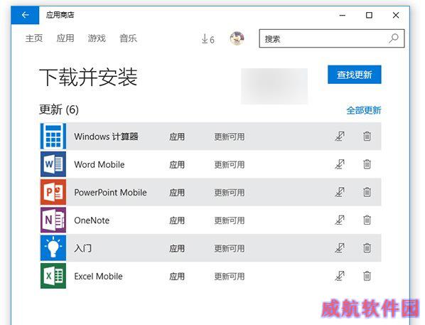Start download for Excel Mobile update
Viewport: 425px width, 325px height.
340,276
